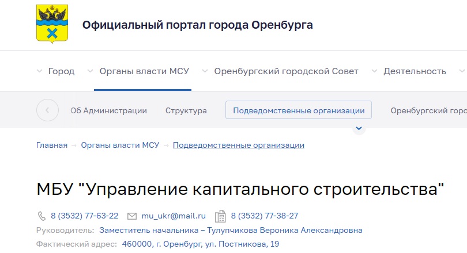The image size is (467, 253).
Task: Expand the blue chevron below the submenu
Action: tap(359, 129)
